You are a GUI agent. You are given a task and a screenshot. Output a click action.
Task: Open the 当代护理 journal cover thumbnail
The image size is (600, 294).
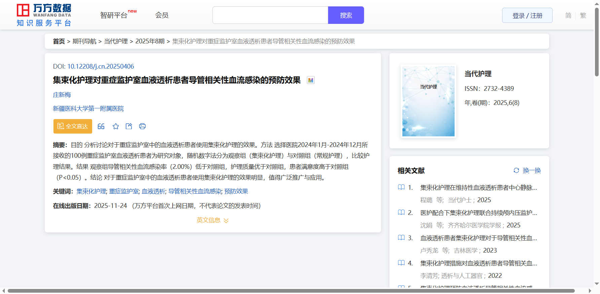(428, 101)
